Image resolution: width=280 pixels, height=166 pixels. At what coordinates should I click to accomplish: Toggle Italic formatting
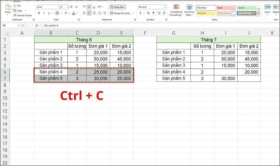click(44, 13)
